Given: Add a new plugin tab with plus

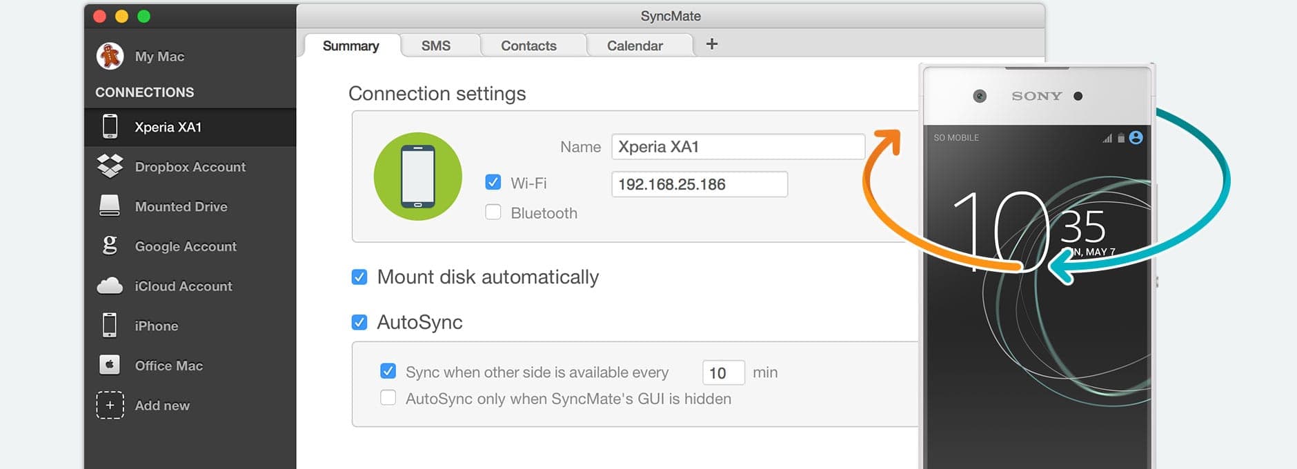Looking at the screenshot, I should click(x=712, y=44).
